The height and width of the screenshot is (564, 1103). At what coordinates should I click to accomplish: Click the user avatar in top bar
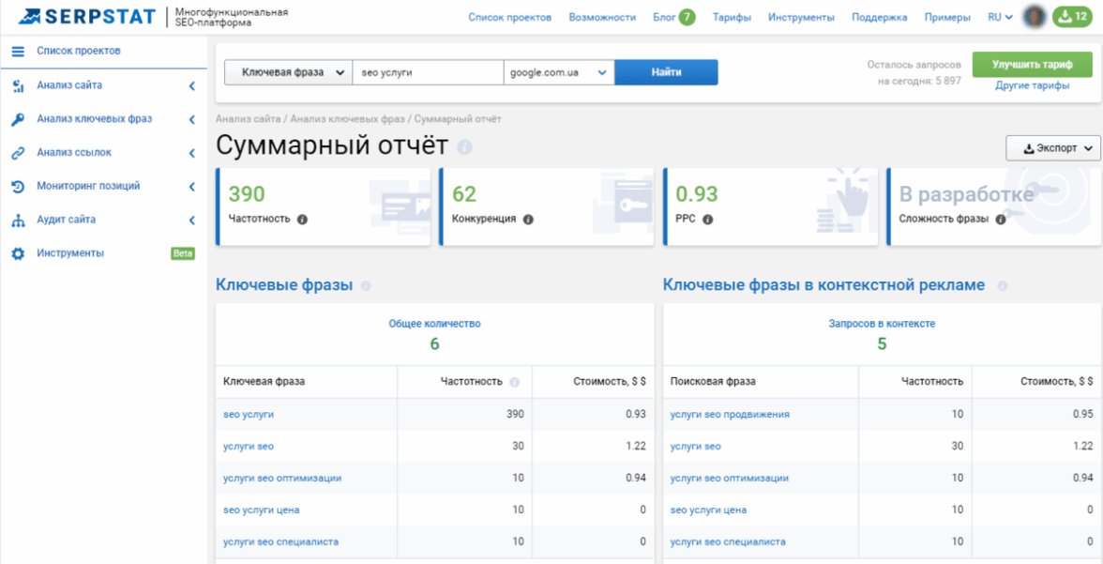[x=1035, y=17]
